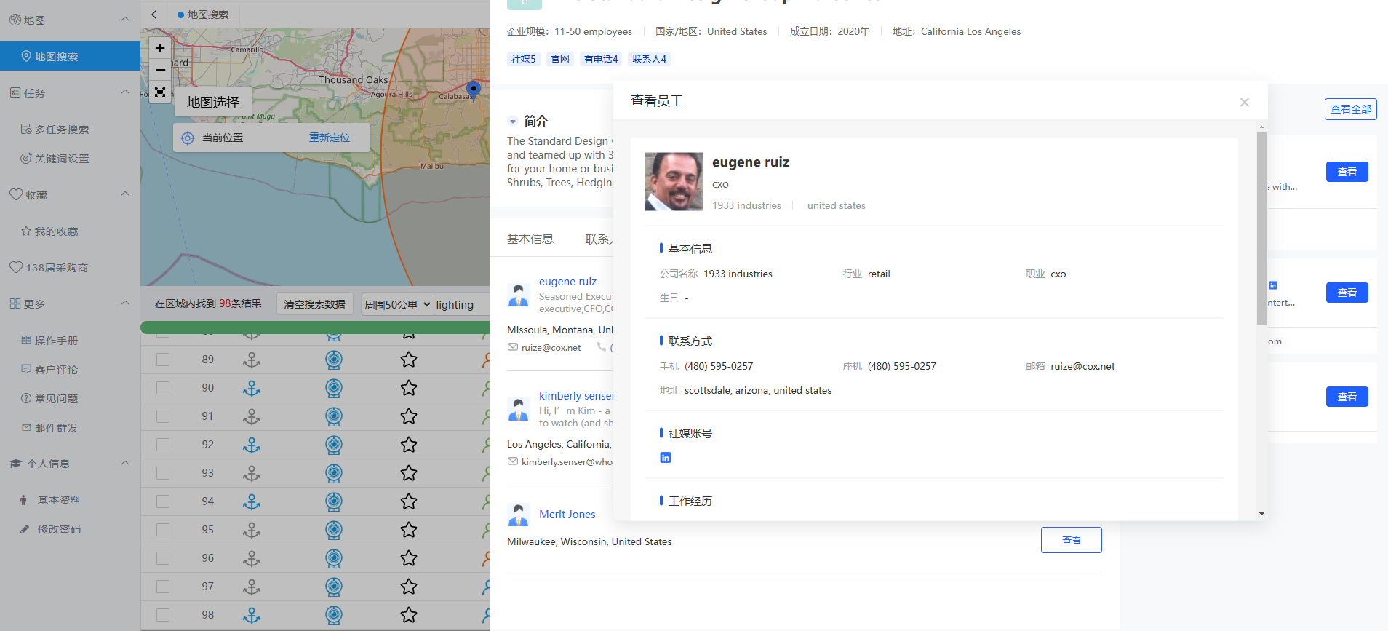The height and width of the screenshot is (631, 1388).
Task: Click 重新定位 to relocate position
Action: [329, 138]
